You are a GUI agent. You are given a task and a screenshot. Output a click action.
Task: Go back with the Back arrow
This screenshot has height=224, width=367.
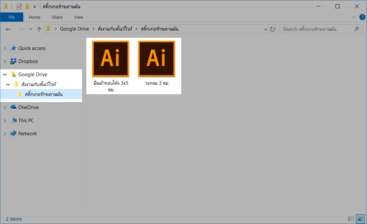[x=8, y=29]
